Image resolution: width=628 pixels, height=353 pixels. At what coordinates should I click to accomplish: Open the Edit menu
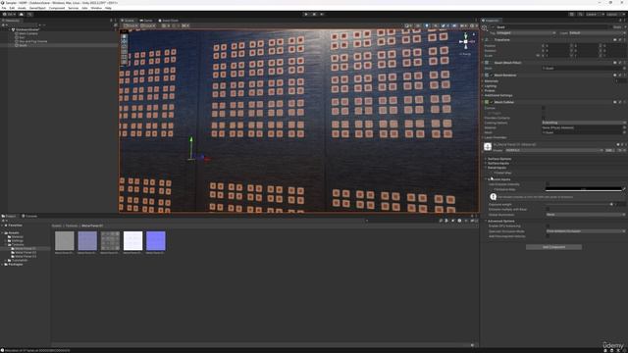coord(12,8)
